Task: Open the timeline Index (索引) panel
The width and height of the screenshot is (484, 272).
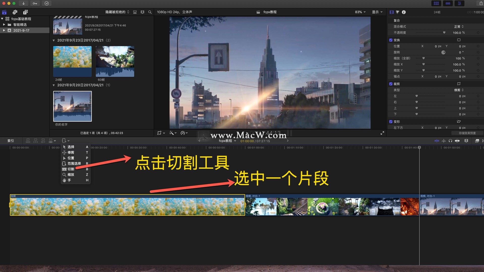Action: (11, 141)
